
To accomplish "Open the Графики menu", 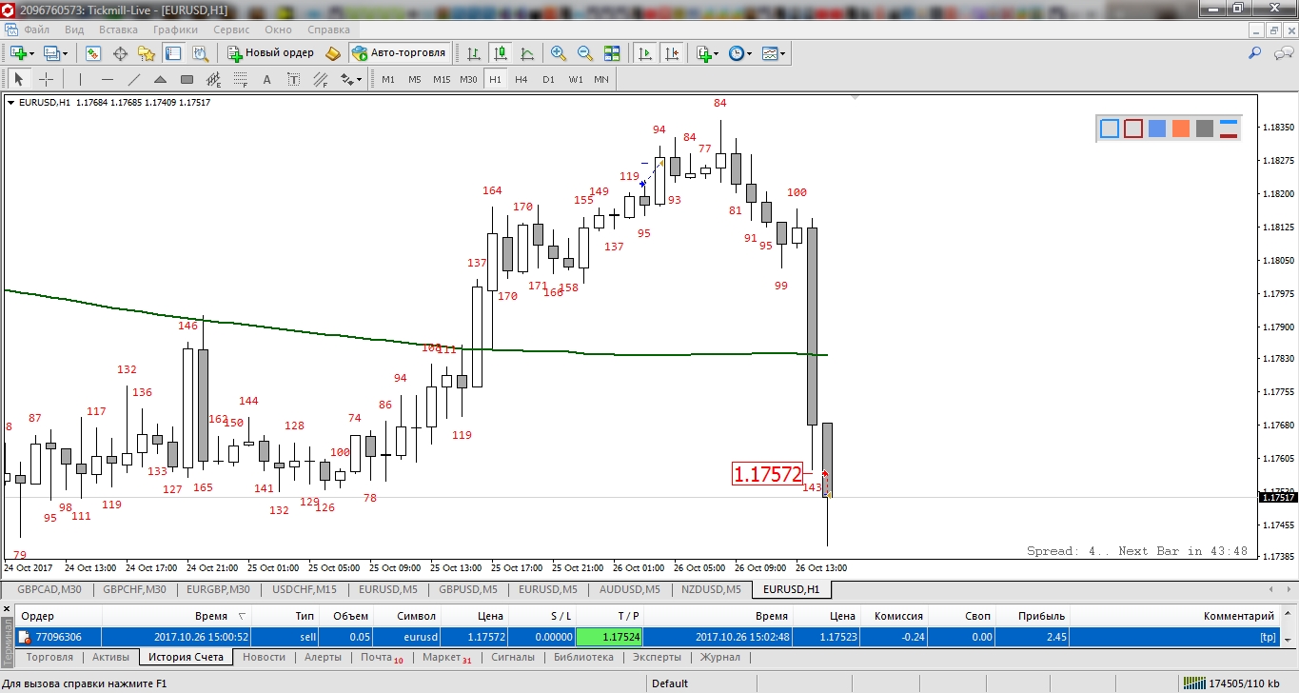I will click(x=175, y=30).
